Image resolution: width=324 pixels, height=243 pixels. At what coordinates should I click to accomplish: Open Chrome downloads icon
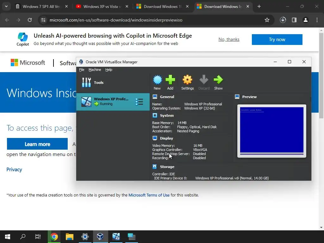tap(283, 20)
